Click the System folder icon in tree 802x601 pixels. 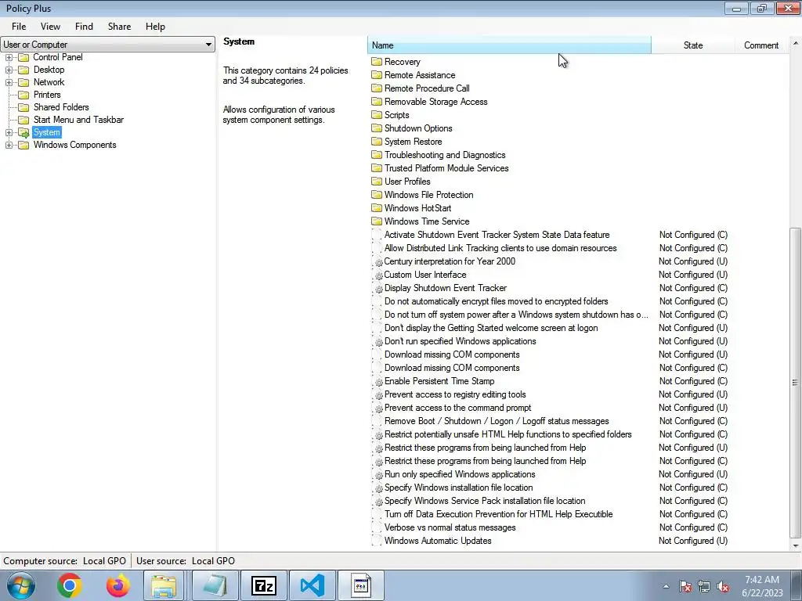[23, 132]
